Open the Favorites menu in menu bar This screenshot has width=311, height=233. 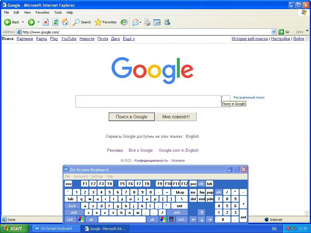click(43, 12)
